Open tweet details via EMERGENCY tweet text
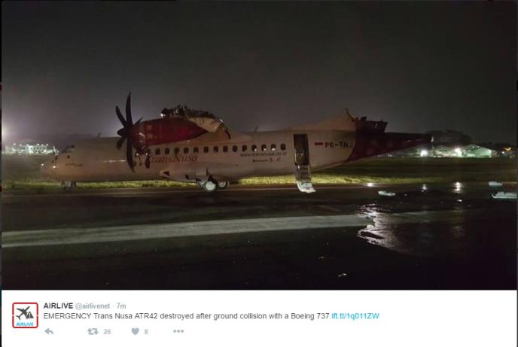Viewport: 518px width, 347px height. pos(186,316)
